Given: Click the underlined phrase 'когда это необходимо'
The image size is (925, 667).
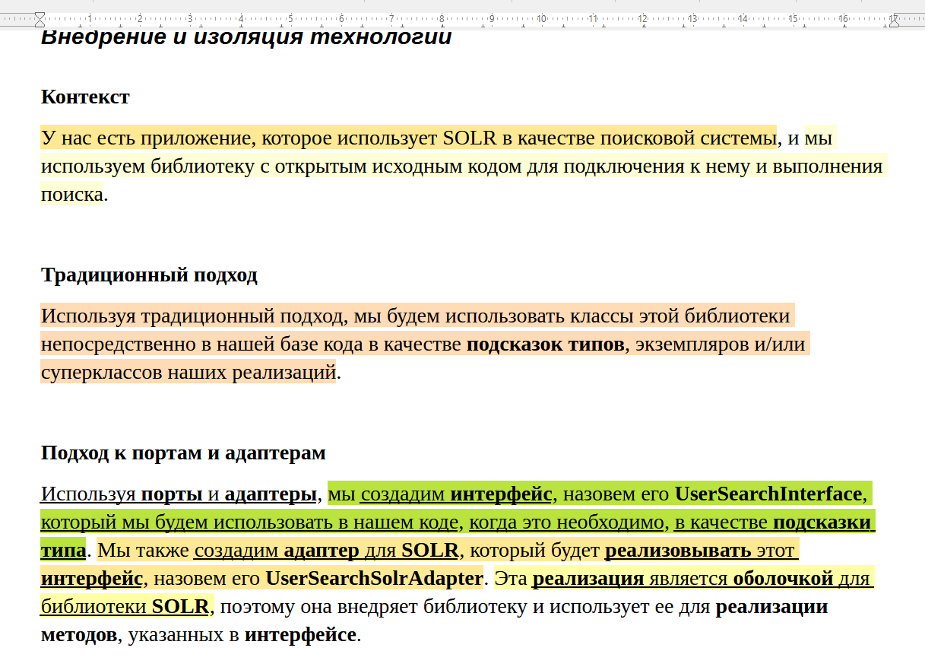Looking at the screenshot, I should (x=567, y=522).
